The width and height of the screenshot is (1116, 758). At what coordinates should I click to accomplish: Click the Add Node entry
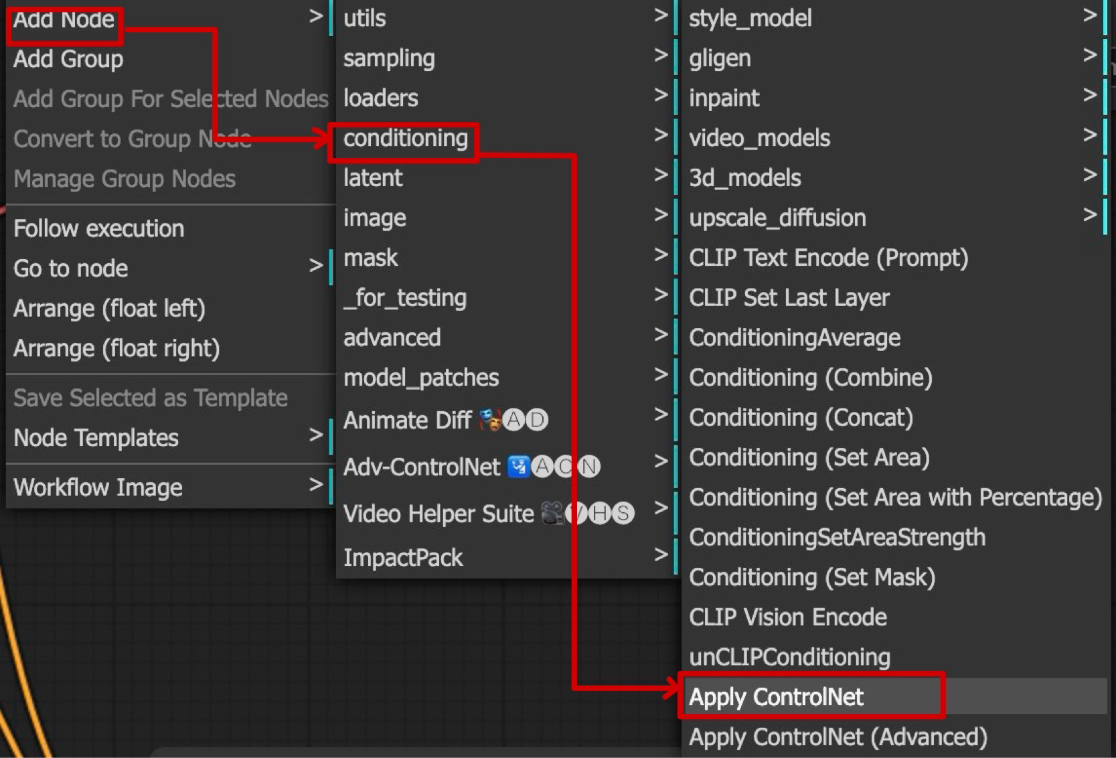[x=64, y=19]
